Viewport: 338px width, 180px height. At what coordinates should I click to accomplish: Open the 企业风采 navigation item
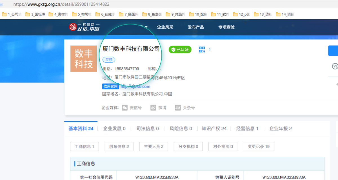point(165,27)
